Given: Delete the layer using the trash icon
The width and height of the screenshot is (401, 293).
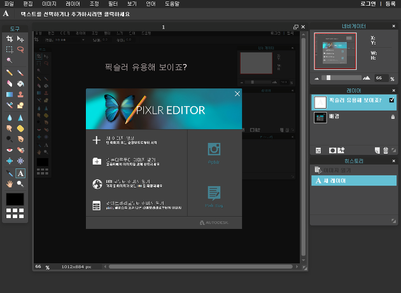Looking at the screenshot, I should [x=386, y=151].
